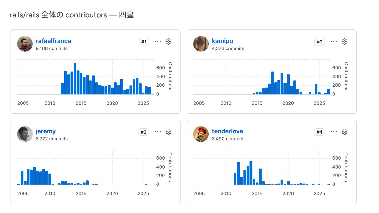View tenderlove's 3,490 commits
This screenshot has width=379, height=213.
click(x=228, y=139)
